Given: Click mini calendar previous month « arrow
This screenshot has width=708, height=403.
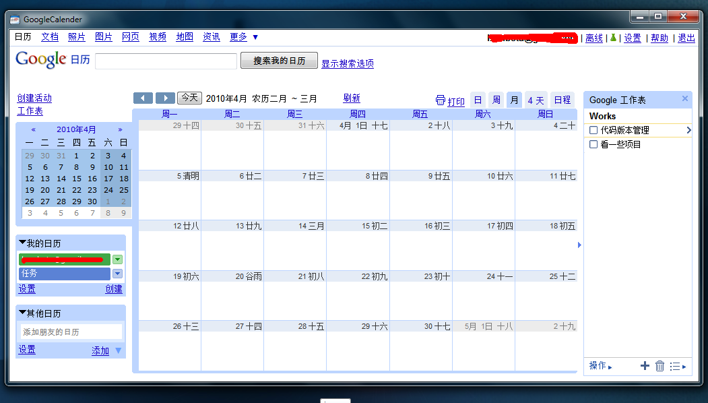Looking at the screenshot, I should 34,129.
